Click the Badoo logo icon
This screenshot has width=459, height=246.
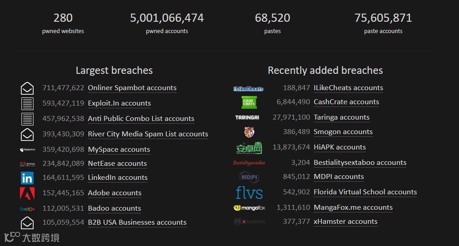27,209
